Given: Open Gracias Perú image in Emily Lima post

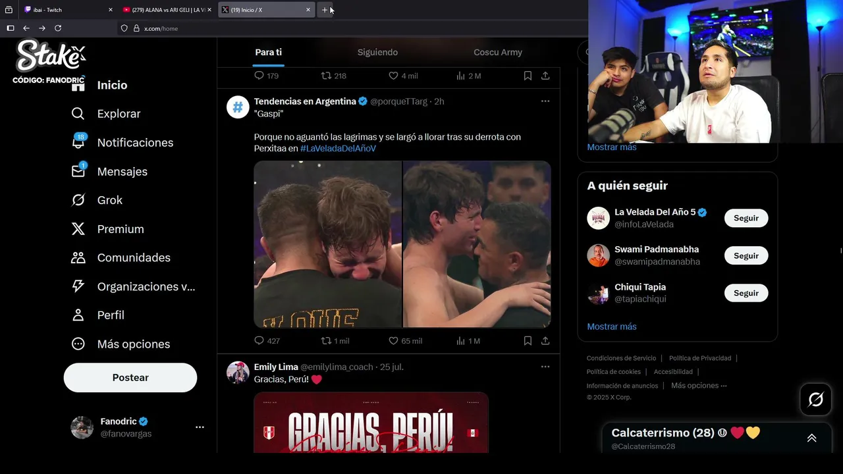Looking at the screenshot, I should [x=371, y=423].
